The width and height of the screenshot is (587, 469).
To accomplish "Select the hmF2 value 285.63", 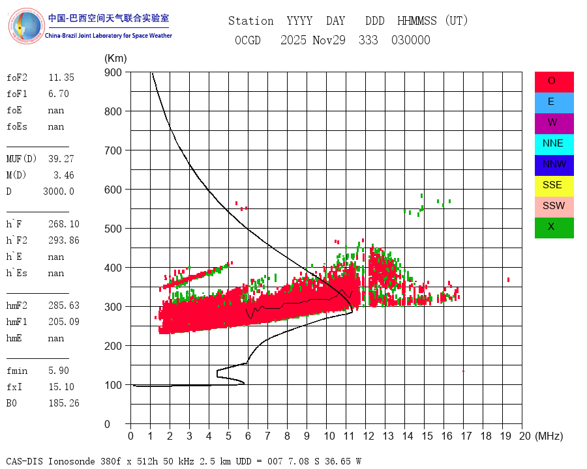I will [64, 306].
